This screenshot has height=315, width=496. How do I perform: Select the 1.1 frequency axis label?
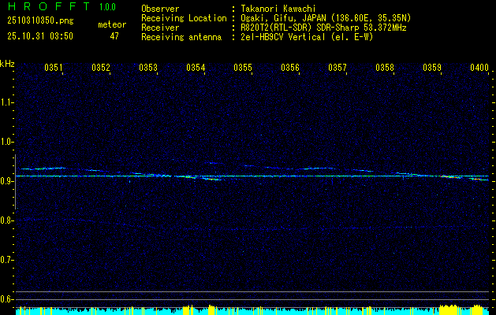pos(7,102)
